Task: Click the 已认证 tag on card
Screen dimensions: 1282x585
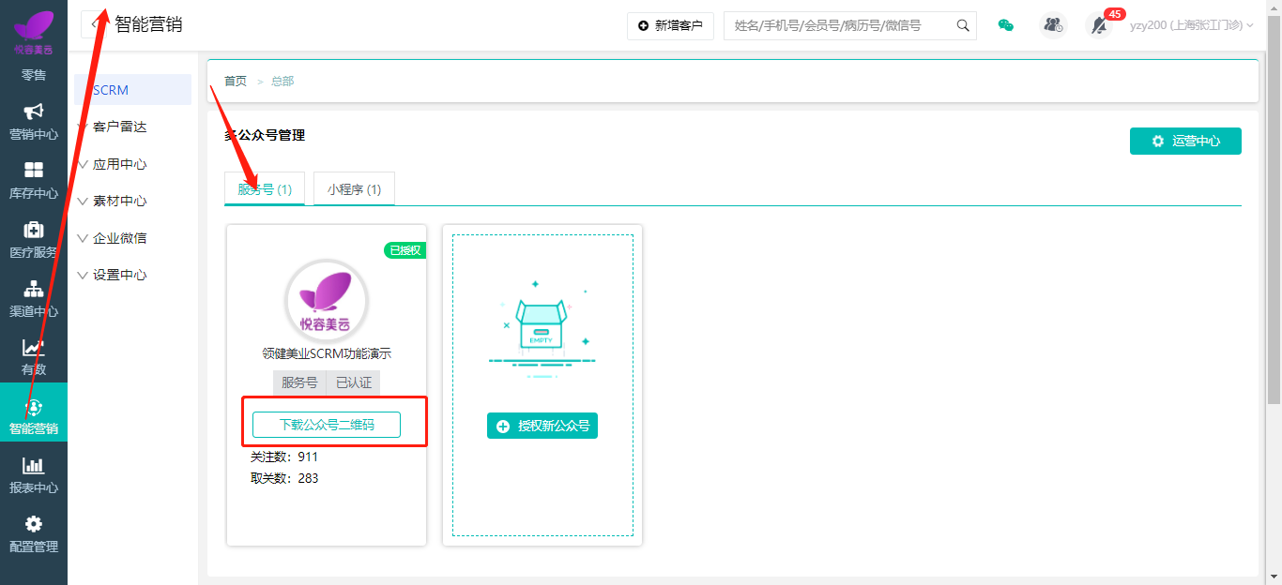Action: click(353, 382)
